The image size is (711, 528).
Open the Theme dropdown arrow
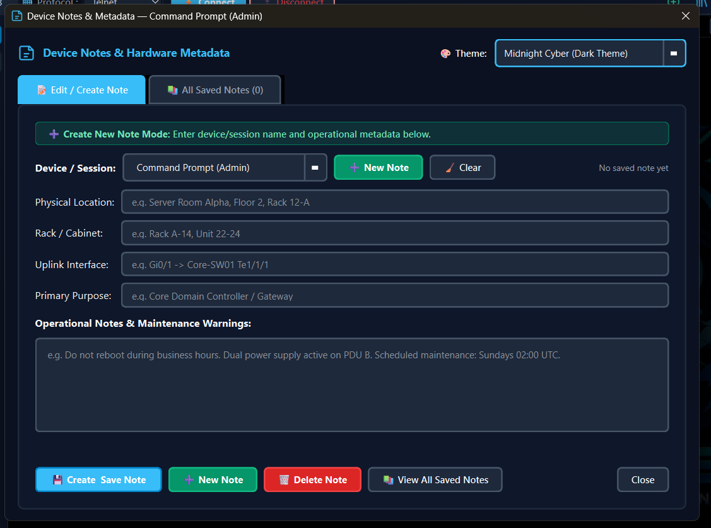point(674,54)
